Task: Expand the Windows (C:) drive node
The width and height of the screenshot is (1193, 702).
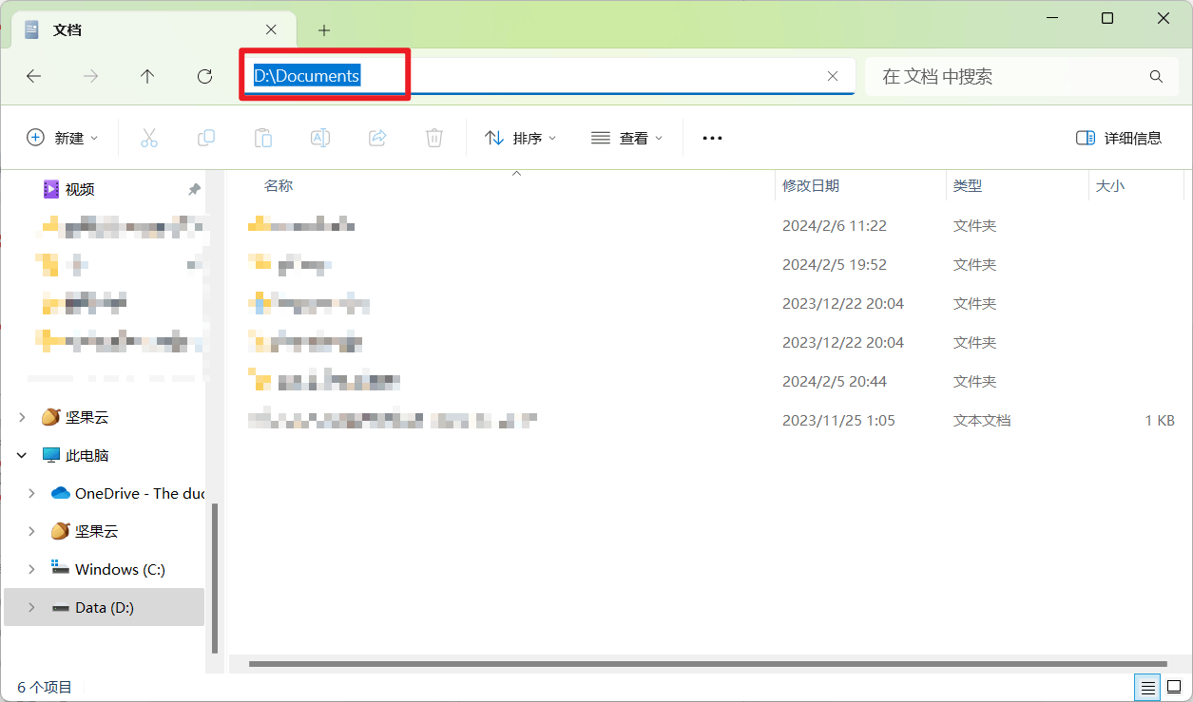Action: tap(32, 569)
